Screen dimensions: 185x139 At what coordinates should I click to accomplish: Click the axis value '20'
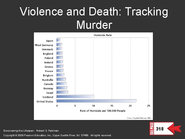[x=130, y=106]
